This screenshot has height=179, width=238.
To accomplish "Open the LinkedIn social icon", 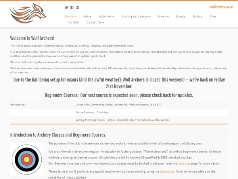I will tap(77, 8).
